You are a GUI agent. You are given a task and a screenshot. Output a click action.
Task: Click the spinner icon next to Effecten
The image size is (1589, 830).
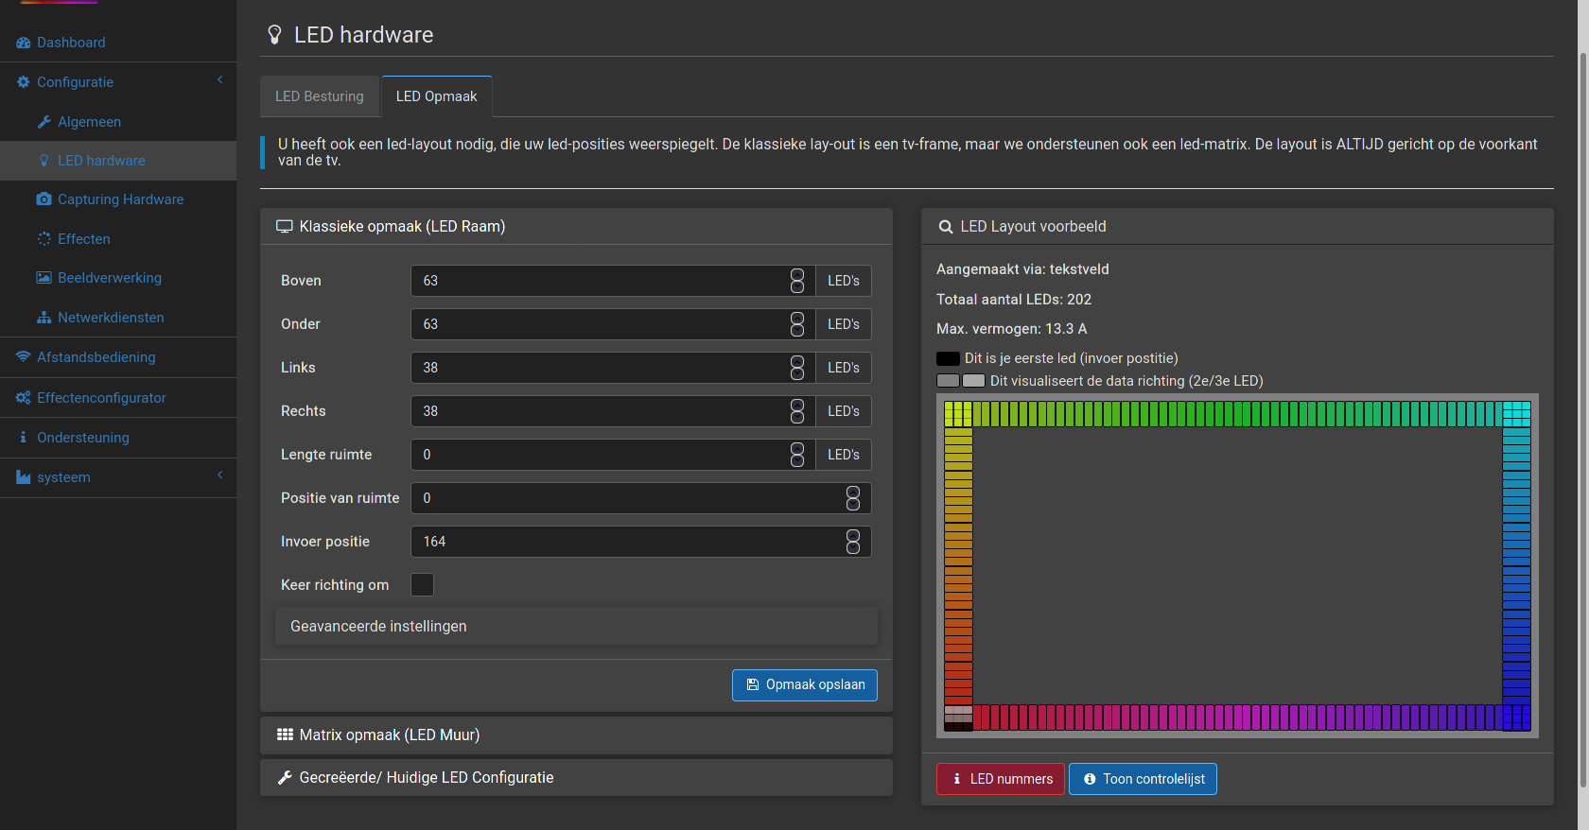point(44,239)
